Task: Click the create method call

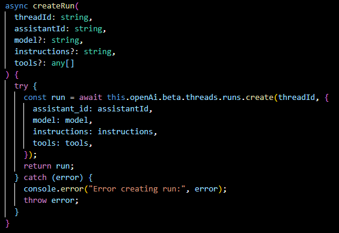Action: pos(260,98)
